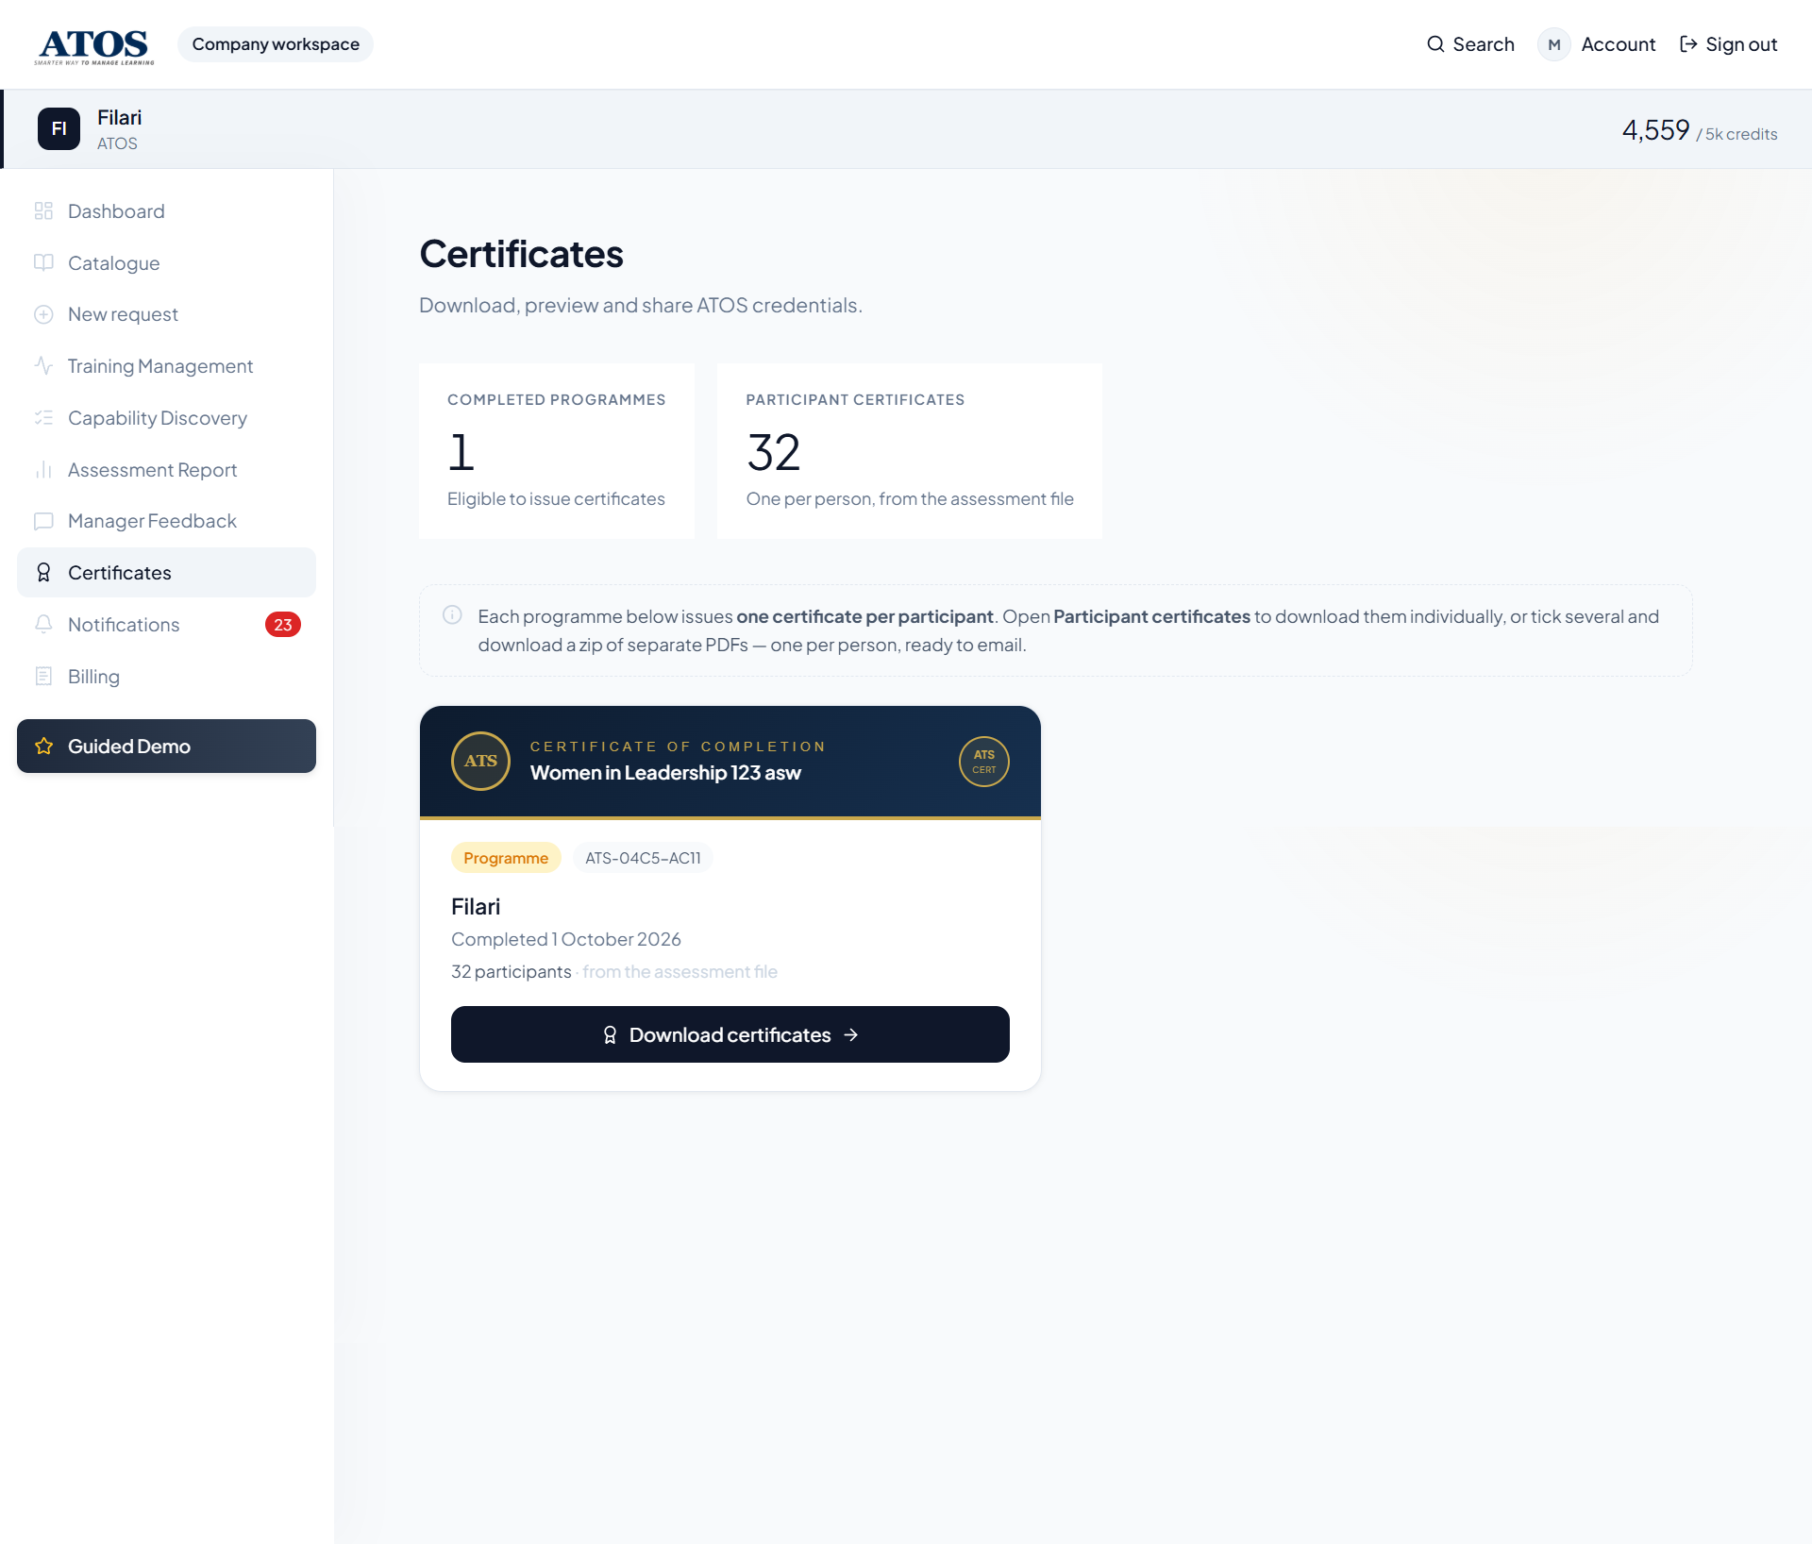Click the Billing receipt icon
This screenshot has height=1544, width=1812.
click(x=43, y=677)
